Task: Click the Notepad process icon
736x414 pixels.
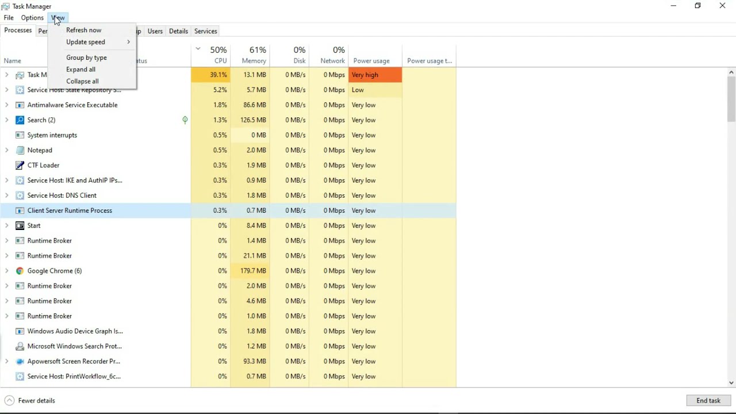Action: click(x=20, y=150)
